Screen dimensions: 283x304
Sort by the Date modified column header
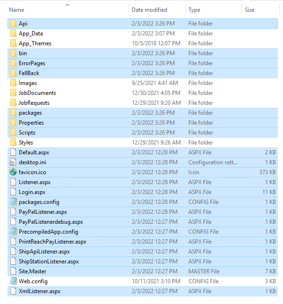(x=149, y=10)
